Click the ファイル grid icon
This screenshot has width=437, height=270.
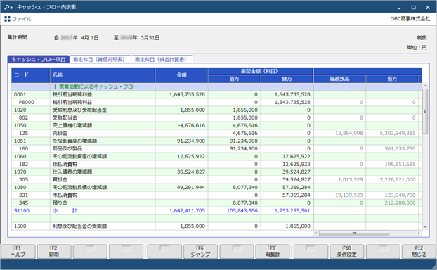(7, 19)
